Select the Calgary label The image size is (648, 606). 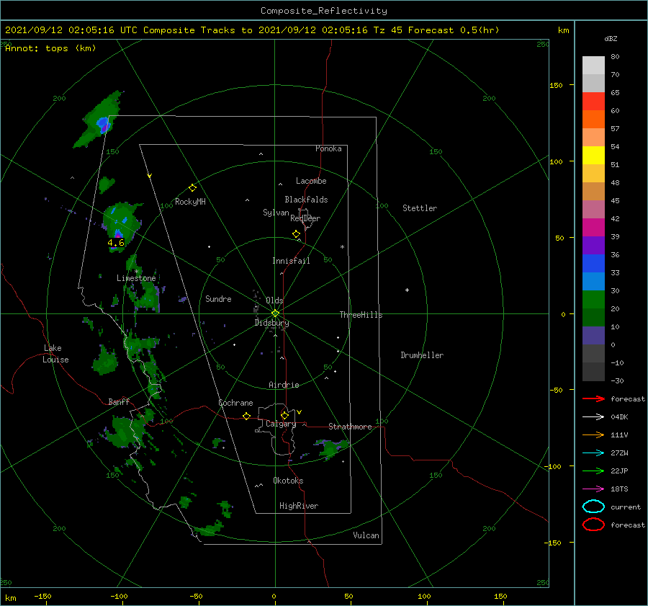pyautogui.click(x=281, y=424)
